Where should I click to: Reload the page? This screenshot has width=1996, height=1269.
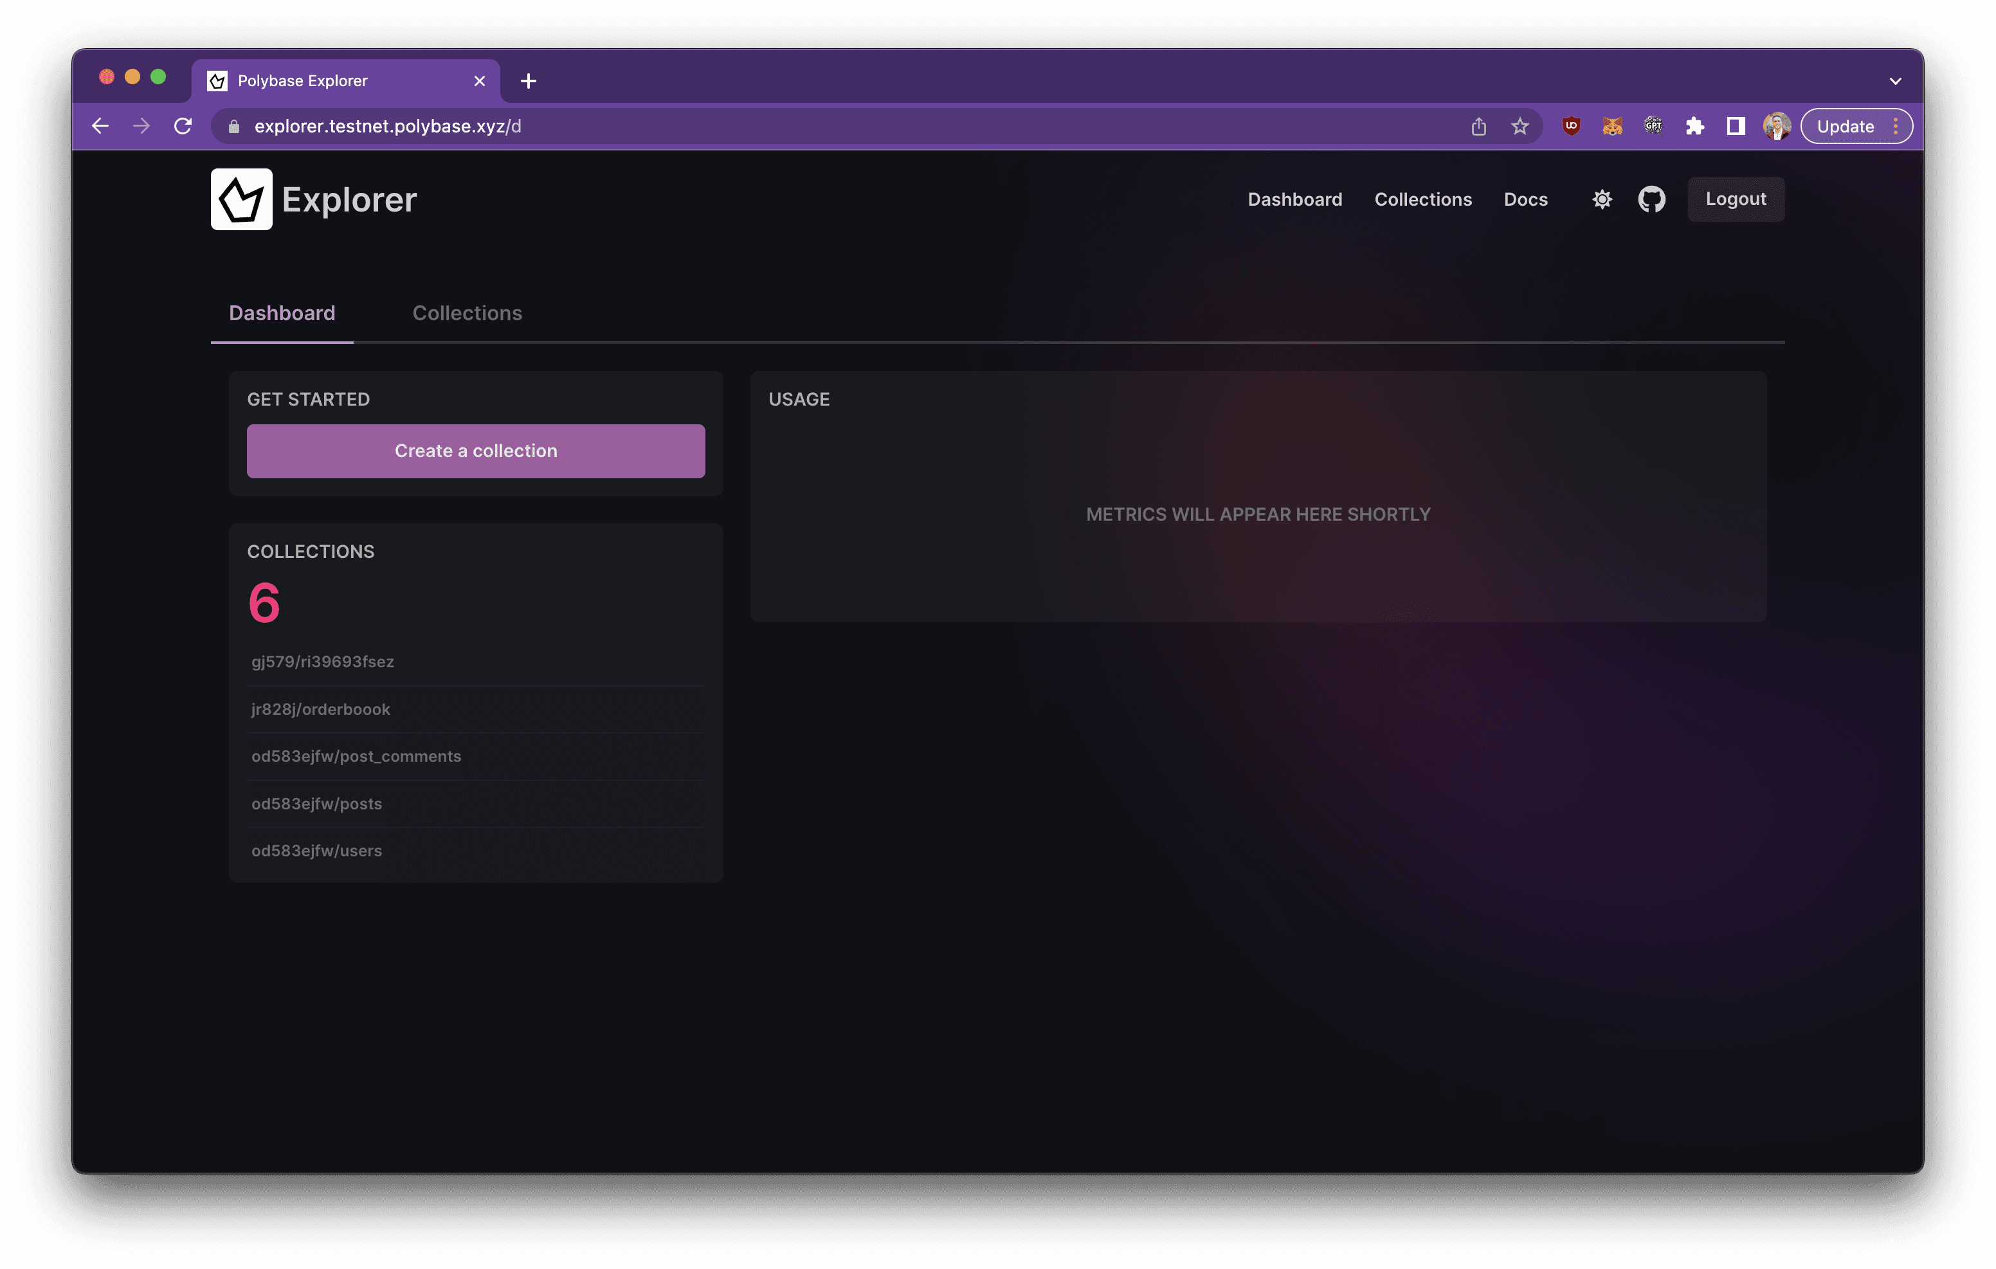(183, 126)
